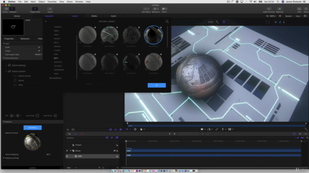Switch to the Layers tab
This screenshot has width=309, height=173.
click(75, 16)
